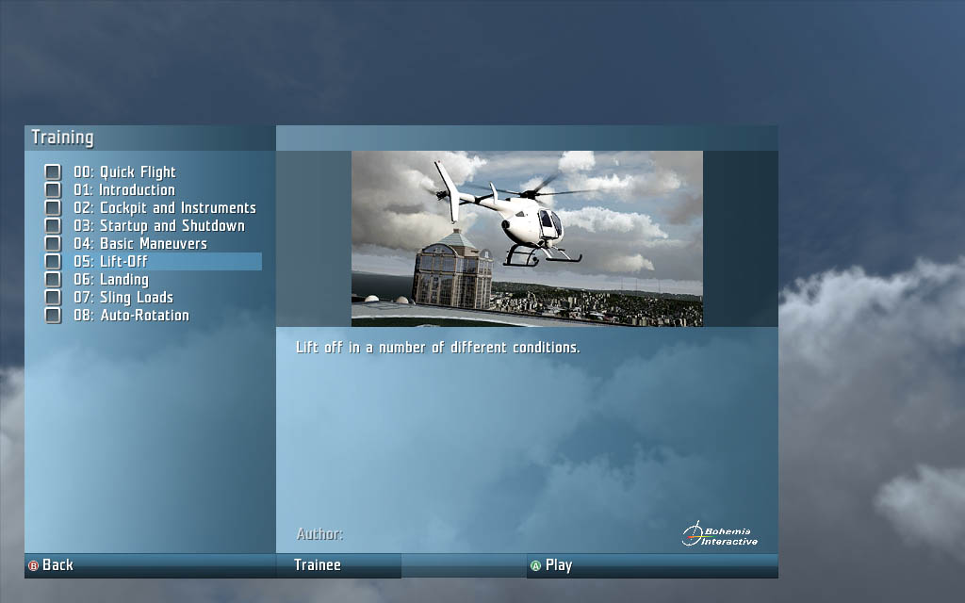The width and height of the screenshot is (965, 603).
Task: Click the green A icon beside Play
Action: tap(535, 565)
